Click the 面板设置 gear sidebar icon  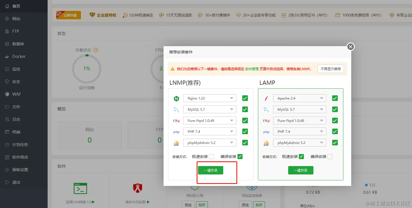tap(7, 170)
